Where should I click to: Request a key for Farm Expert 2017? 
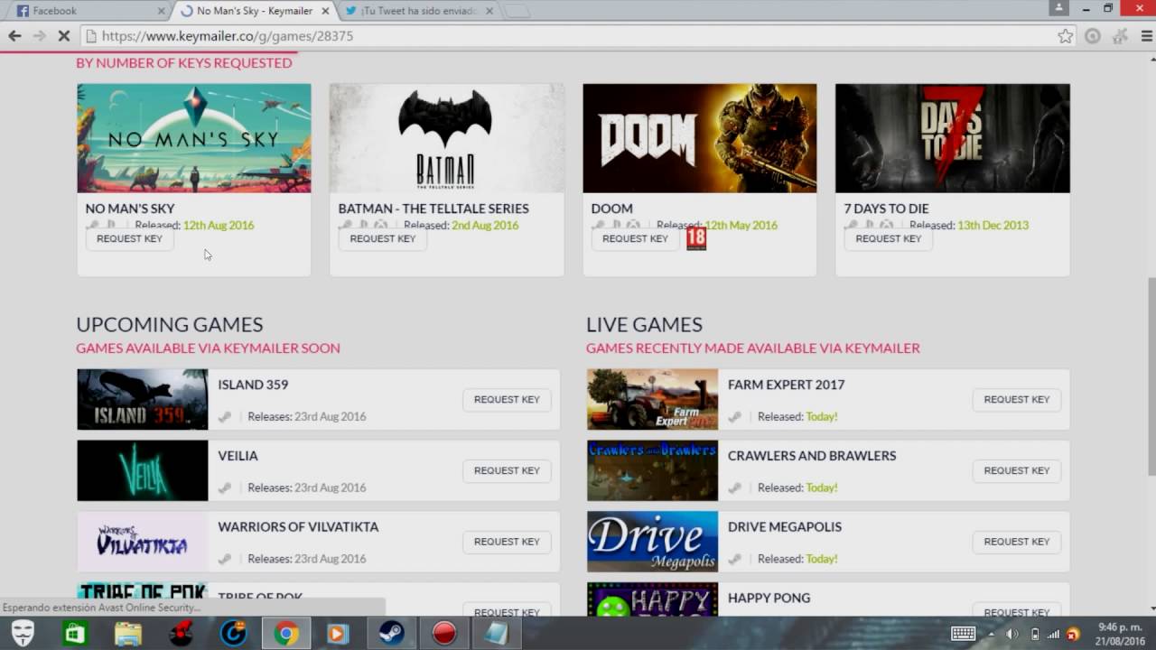1017,399
